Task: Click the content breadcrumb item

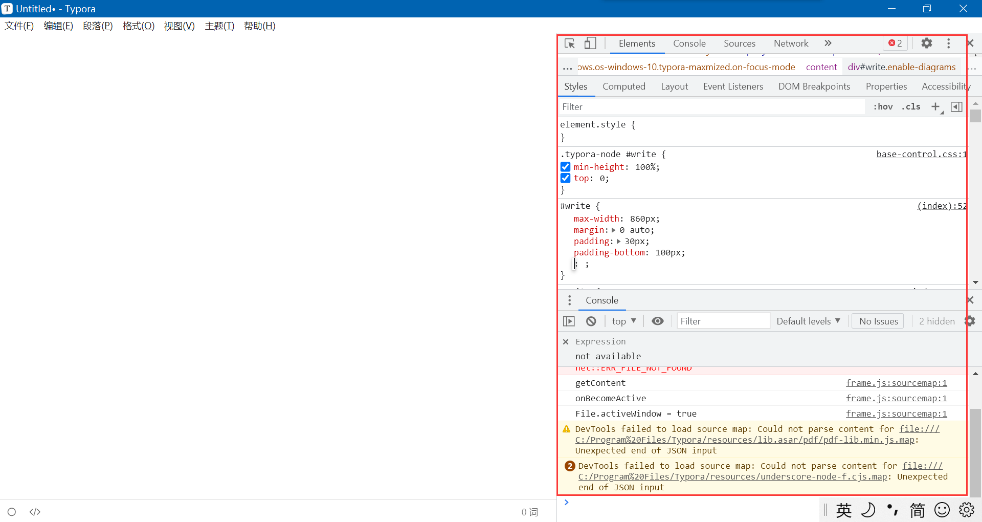Action: 821,67
